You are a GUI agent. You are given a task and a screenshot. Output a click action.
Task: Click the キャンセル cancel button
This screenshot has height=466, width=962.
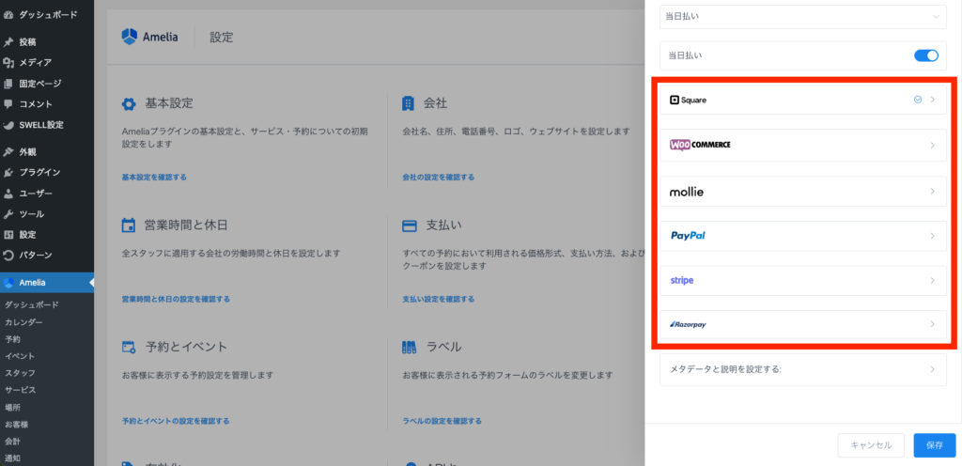(871, 445)
